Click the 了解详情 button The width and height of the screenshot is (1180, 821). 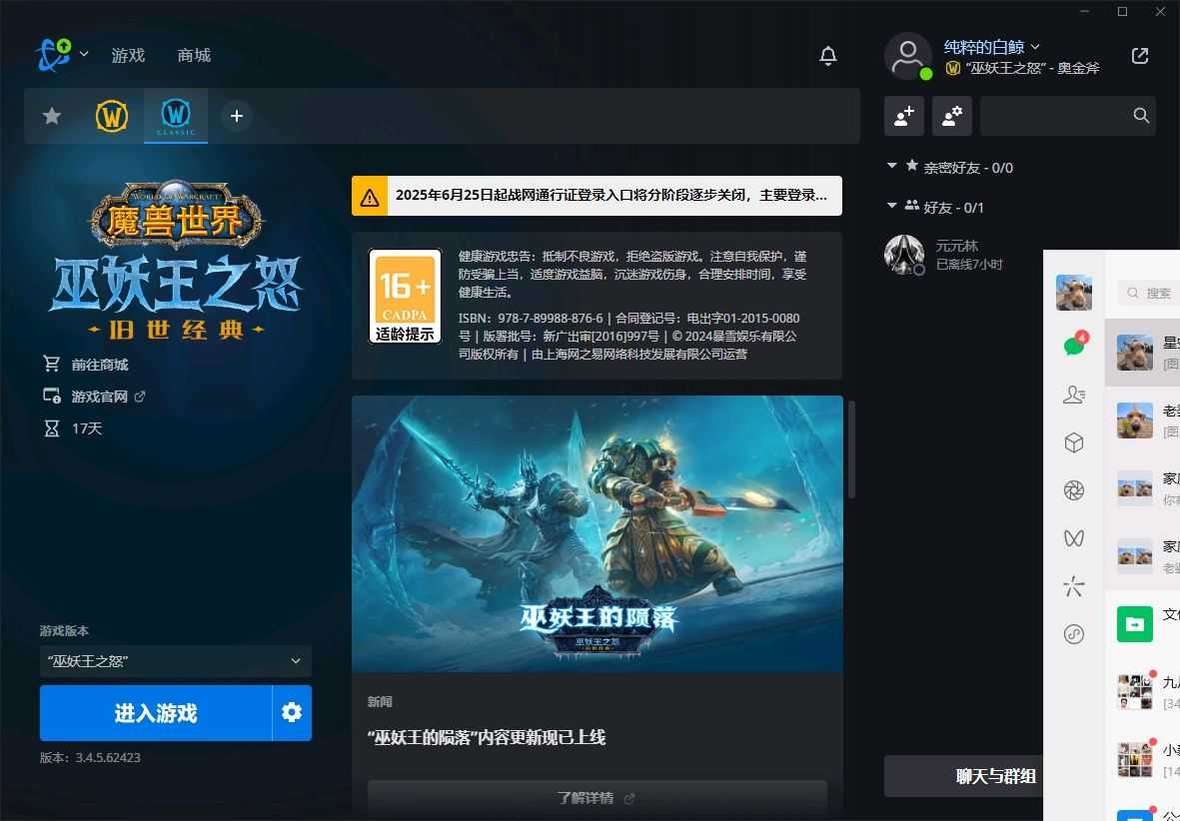(x=596, y=798)
